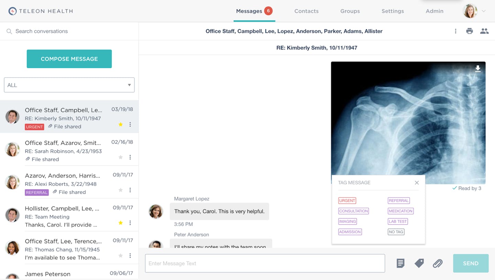Click Margaret Lopez's avatar in chat
Image resolution: width=495 pixels, height=280 pixels.
click(x=156, y=211)
